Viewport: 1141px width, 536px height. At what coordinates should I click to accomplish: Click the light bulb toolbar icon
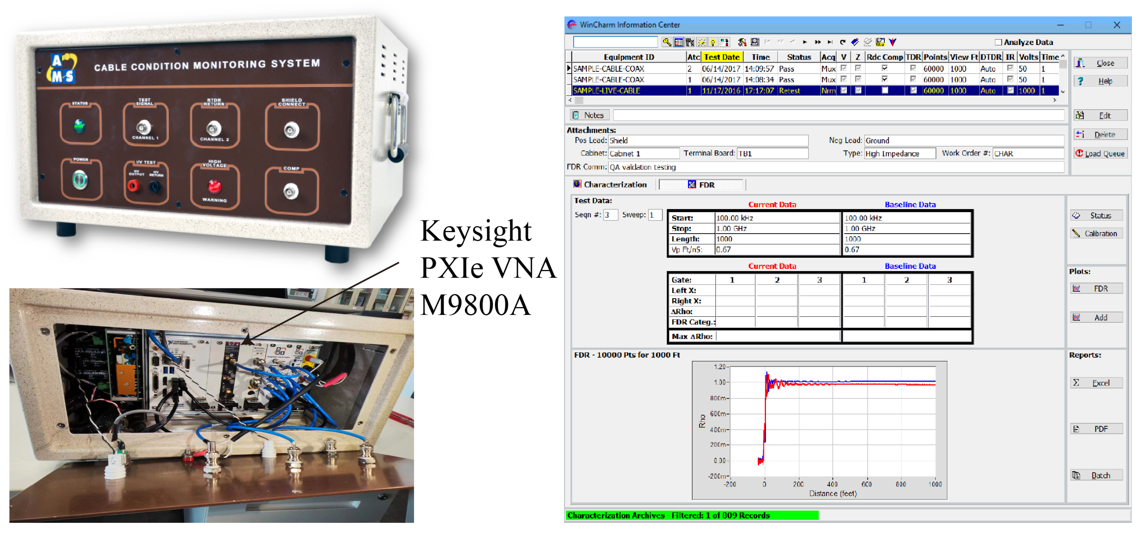713,42
